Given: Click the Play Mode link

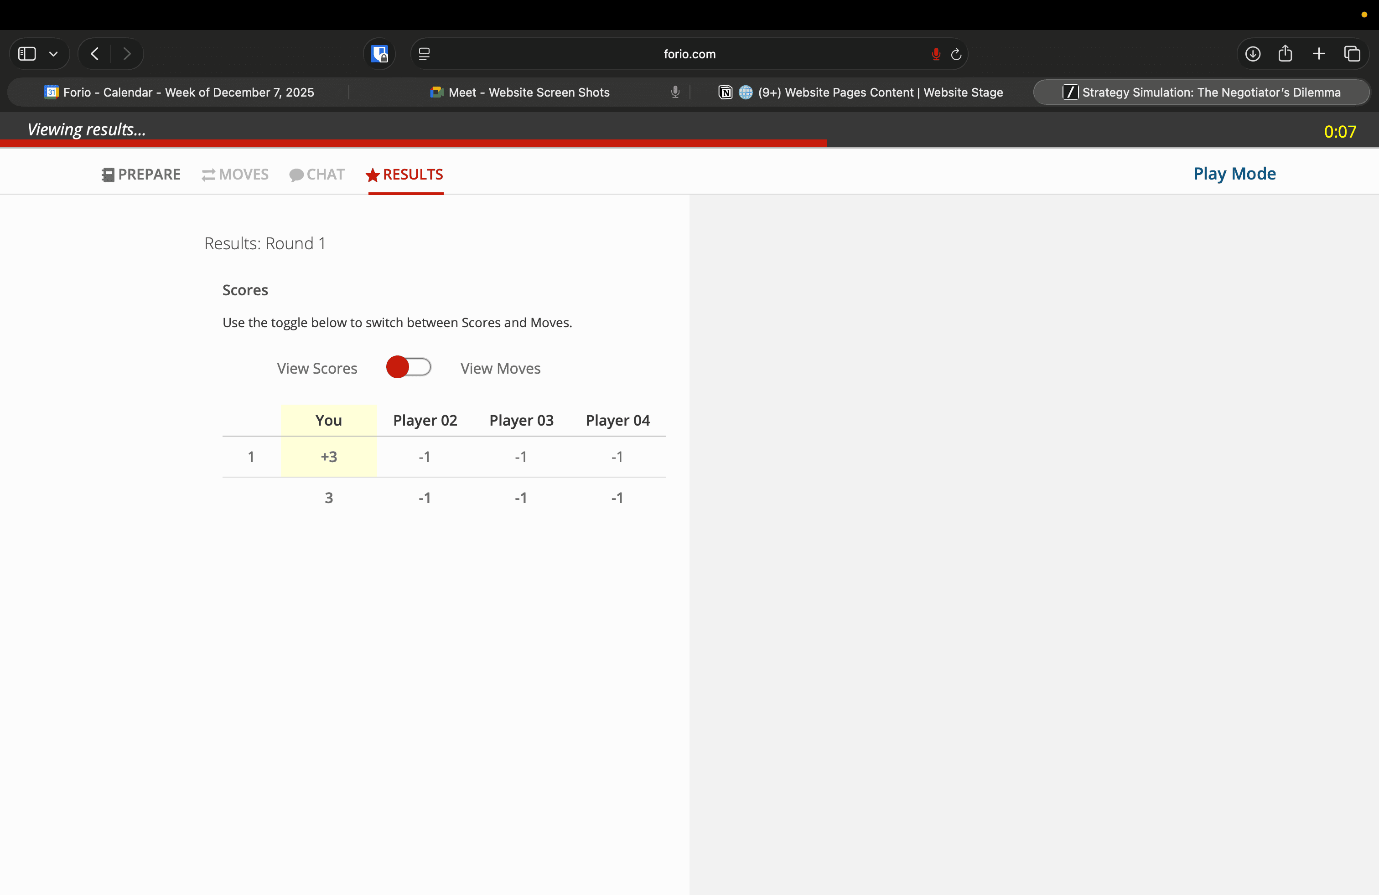Looking at the screenshot, I should click(x=1234, y=174).
